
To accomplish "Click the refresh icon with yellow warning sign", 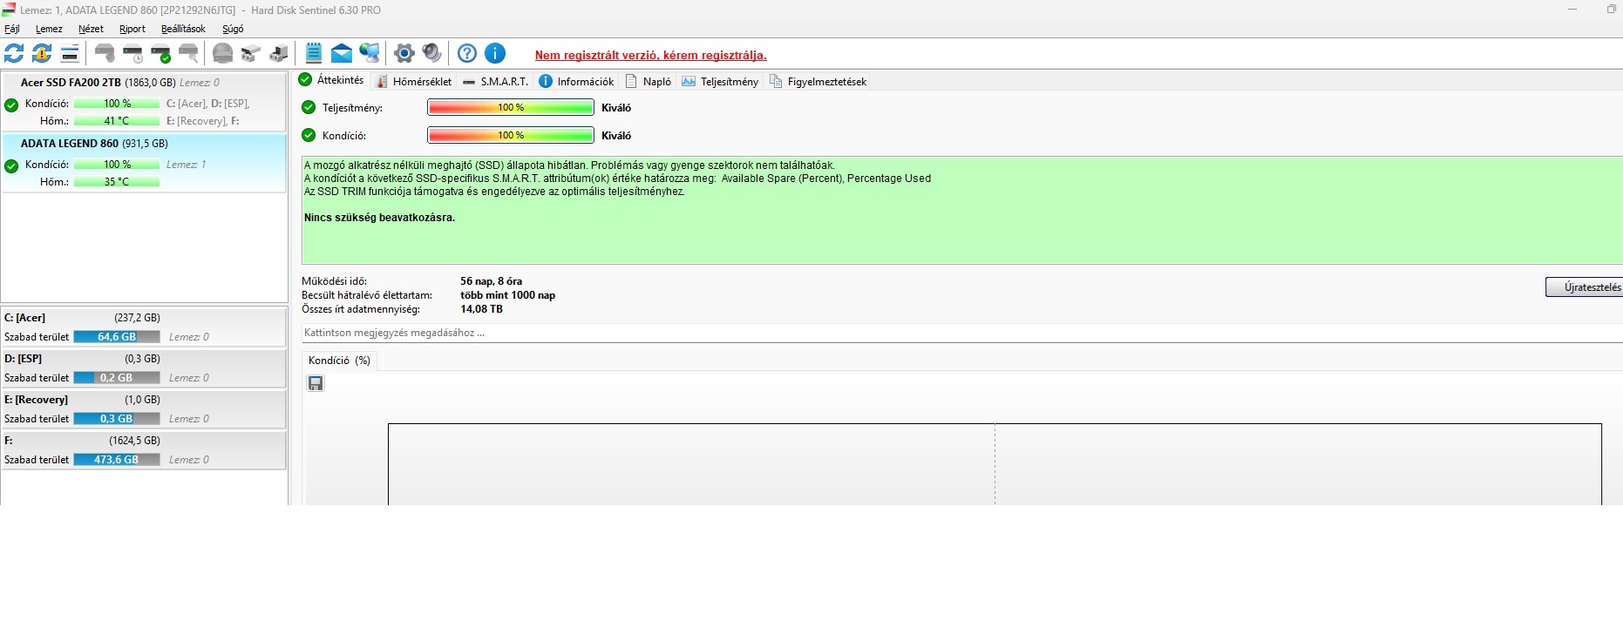I will point(42,53).
